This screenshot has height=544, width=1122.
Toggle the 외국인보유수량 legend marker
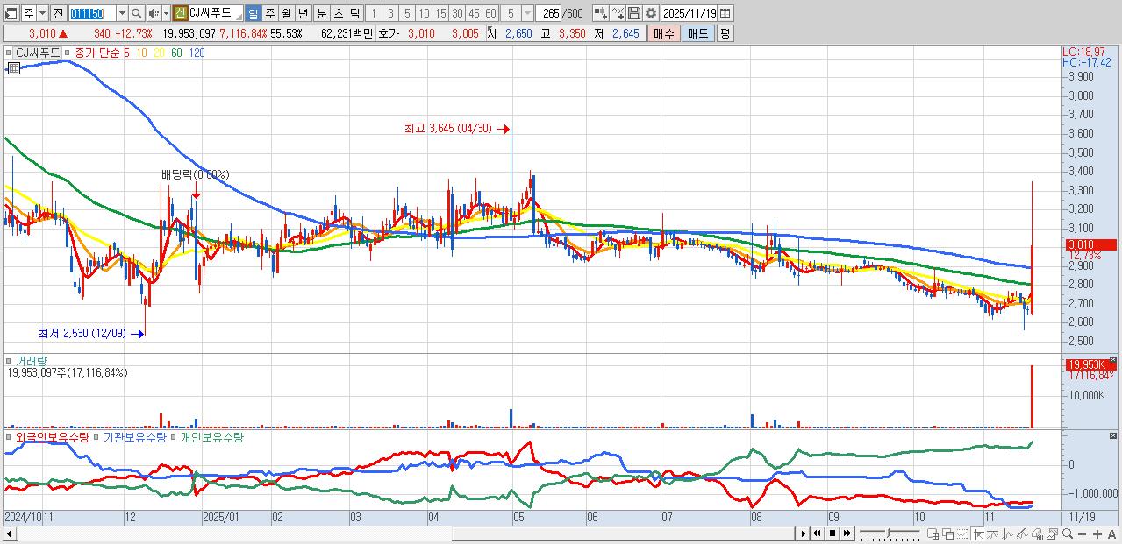pyautogui.click(x=10, y=436)
